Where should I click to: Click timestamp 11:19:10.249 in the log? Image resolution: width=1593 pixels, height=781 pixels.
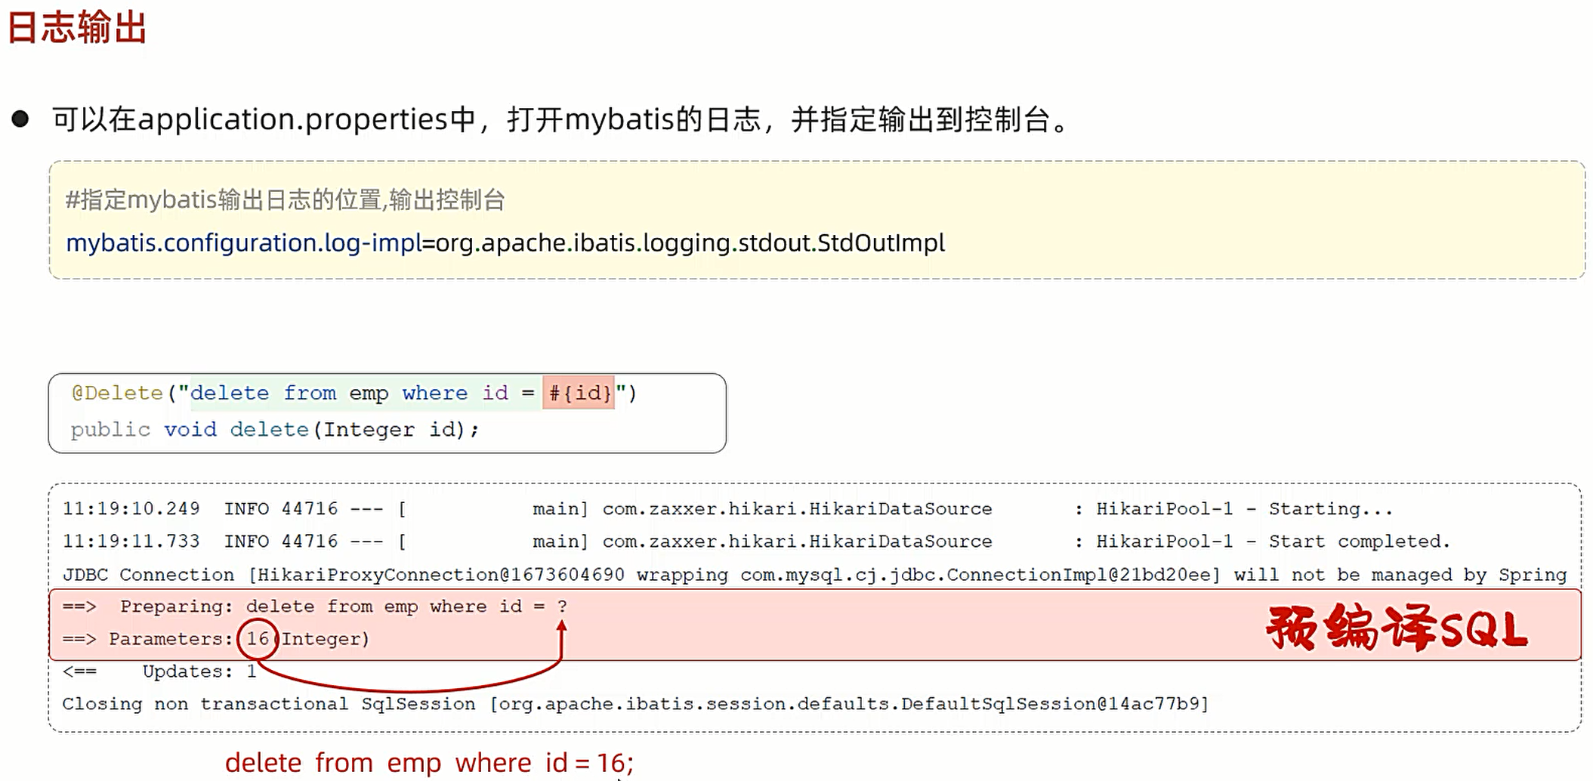pyautogui.click(x=131, y=509)
